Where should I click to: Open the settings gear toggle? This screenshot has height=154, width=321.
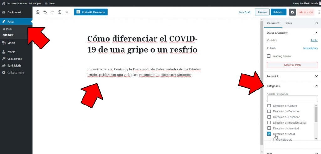click(292, 12)
